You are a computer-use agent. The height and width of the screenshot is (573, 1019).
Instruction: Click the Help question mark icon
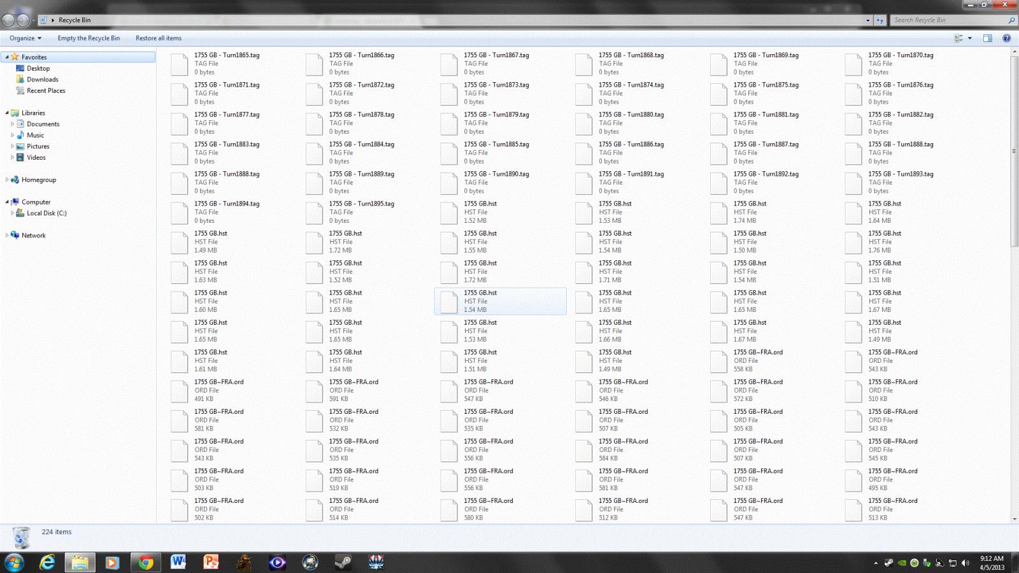1006,38
